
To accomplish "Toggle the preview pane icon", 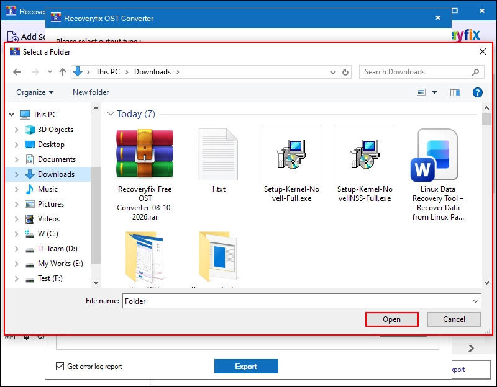I will (x=455, y=92).
